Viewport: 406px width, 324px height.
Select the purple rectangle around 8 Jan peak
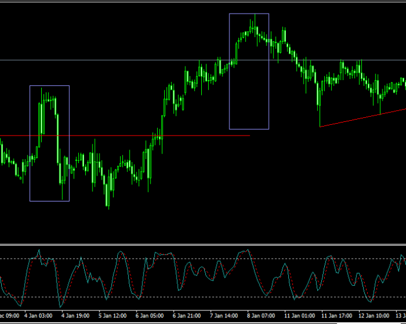pos(249,71)
